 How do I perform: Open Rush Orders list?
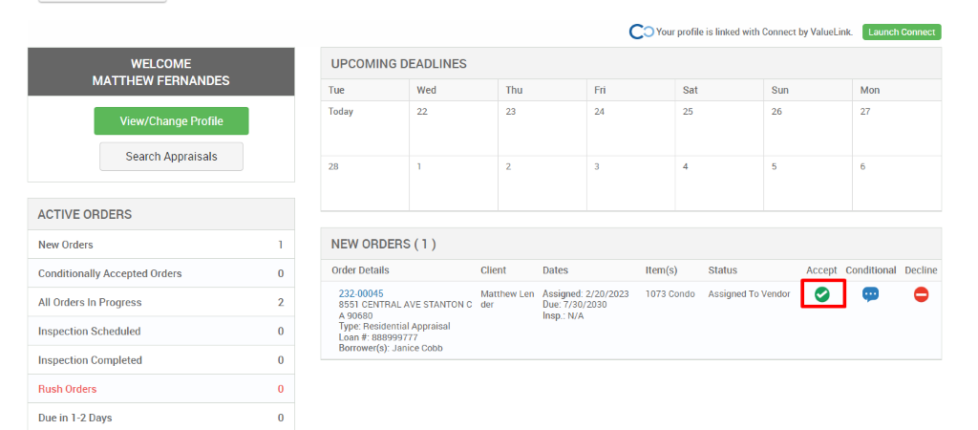tap(160, 389)
